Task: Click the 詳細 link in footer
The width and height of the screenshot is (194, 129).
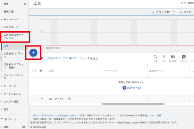Action: (159, 115)
